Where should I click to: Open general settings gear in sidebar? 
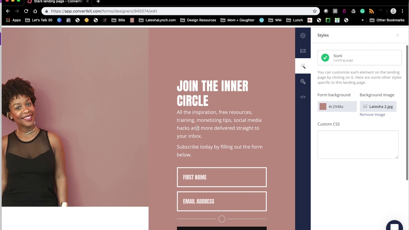(303, 35)
